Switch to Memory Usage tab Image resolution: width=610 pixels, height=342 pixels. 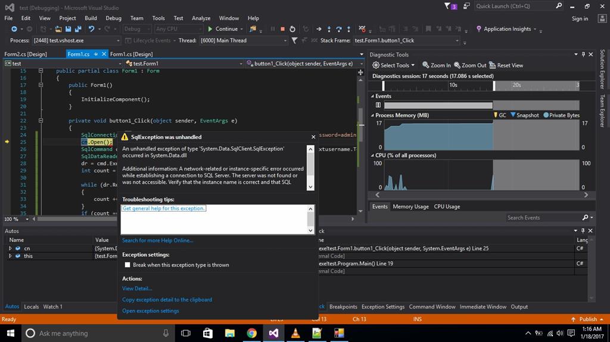[x=410, y=207]
